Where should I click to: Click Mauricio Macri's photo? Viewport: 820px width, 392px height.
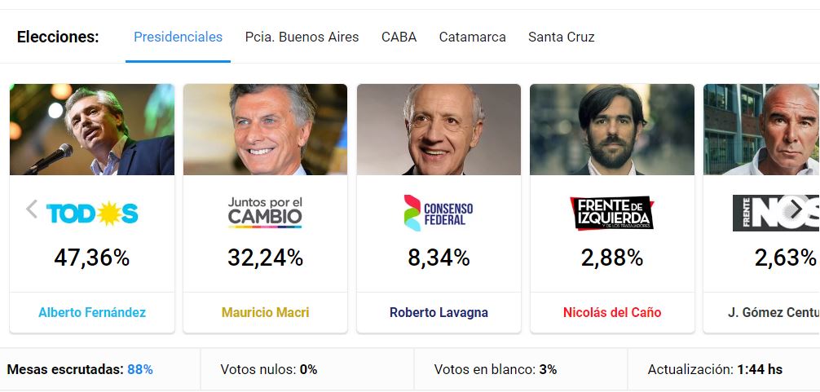click(265, 130)
